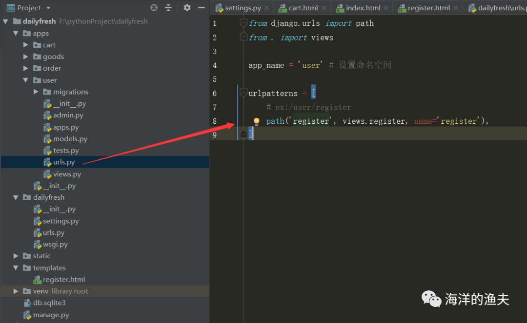Click the Project panel window icon
Viewport: 527px width, 323px height.
coord(11,8)
